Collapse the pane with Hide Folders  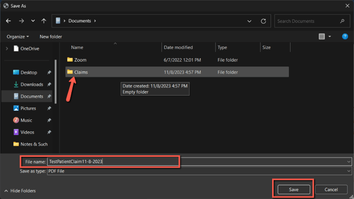[x=20, y=191]
